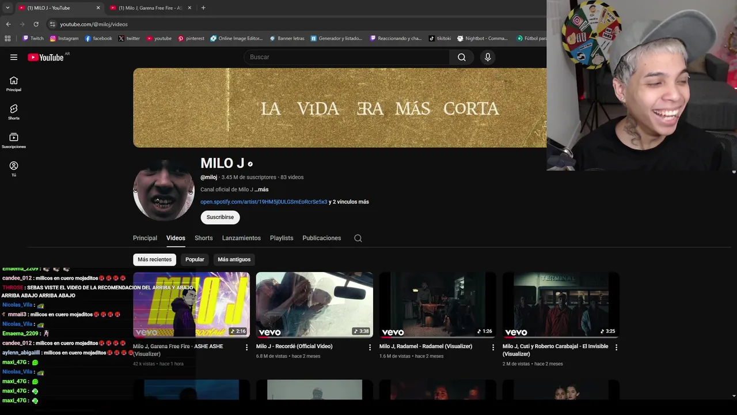This screenshot has width=737, height=415.
Task: Open Playlists channel tab
Action: point(282,238)
